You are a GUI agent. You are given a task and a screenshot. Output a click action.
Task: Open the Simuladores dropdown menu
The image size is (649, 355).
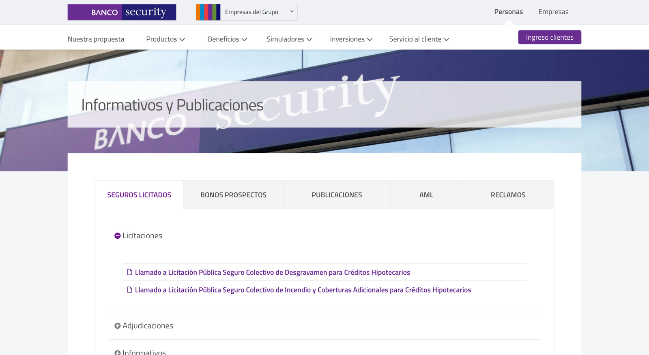(289, 39)
